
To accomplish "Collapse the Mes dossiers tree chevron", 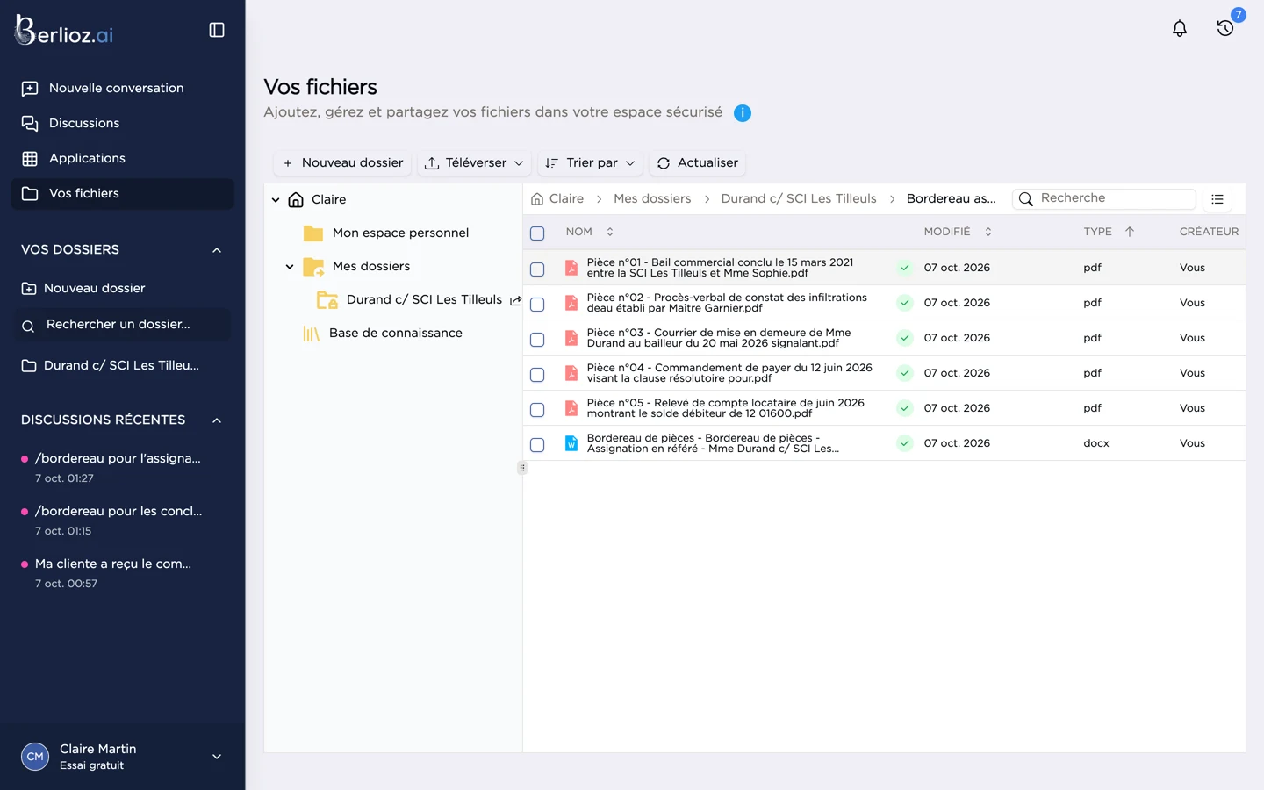I will click(x=290, y=267).
